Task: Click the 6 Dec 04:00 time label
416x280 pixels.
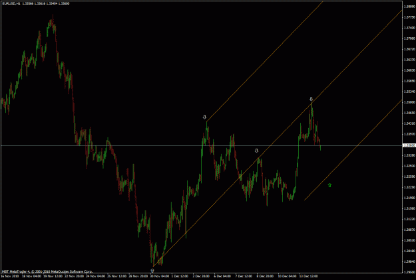Action: pos(222,276)
